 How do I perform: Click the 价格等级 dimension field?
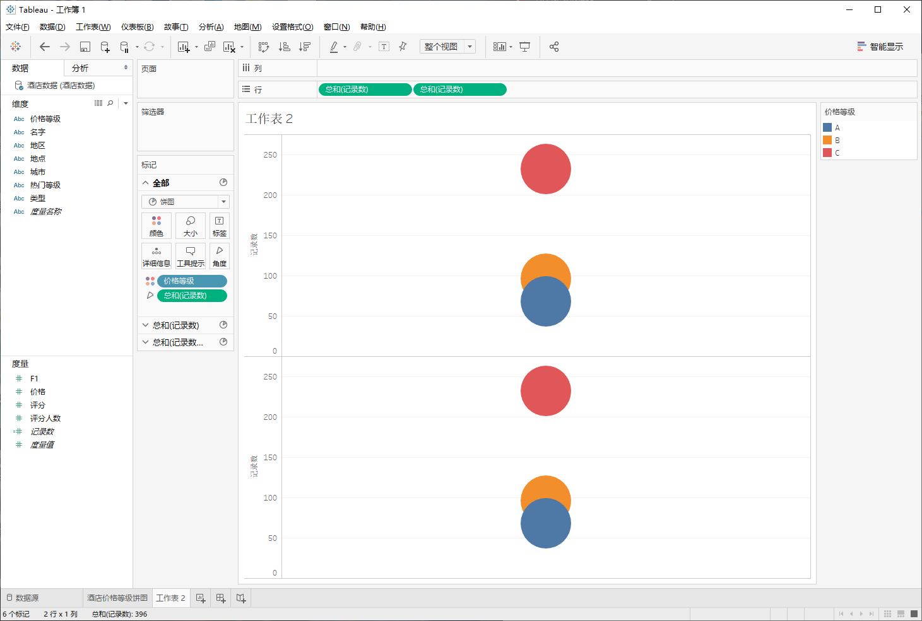pyautogui.click(x=45, y=119)
